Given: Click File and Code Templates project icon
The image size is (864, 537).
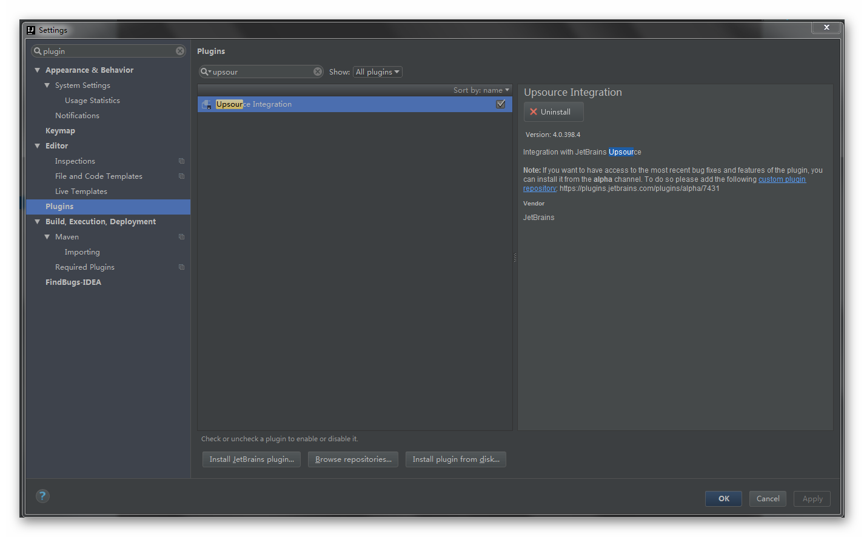Looking at the screenshot, I should (181, 176).
